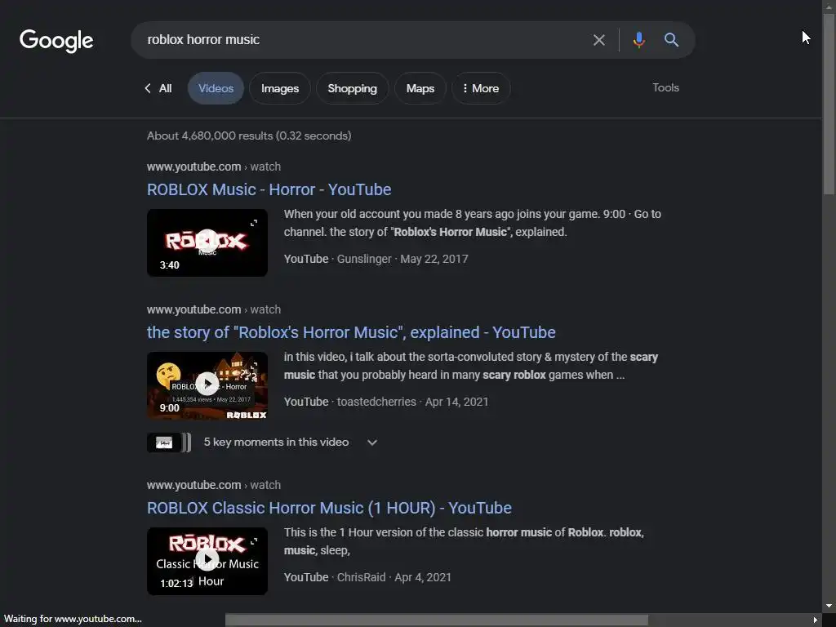Open search Tools
Image resolution: width=836 pixels, height=627 pixels.
665,87
